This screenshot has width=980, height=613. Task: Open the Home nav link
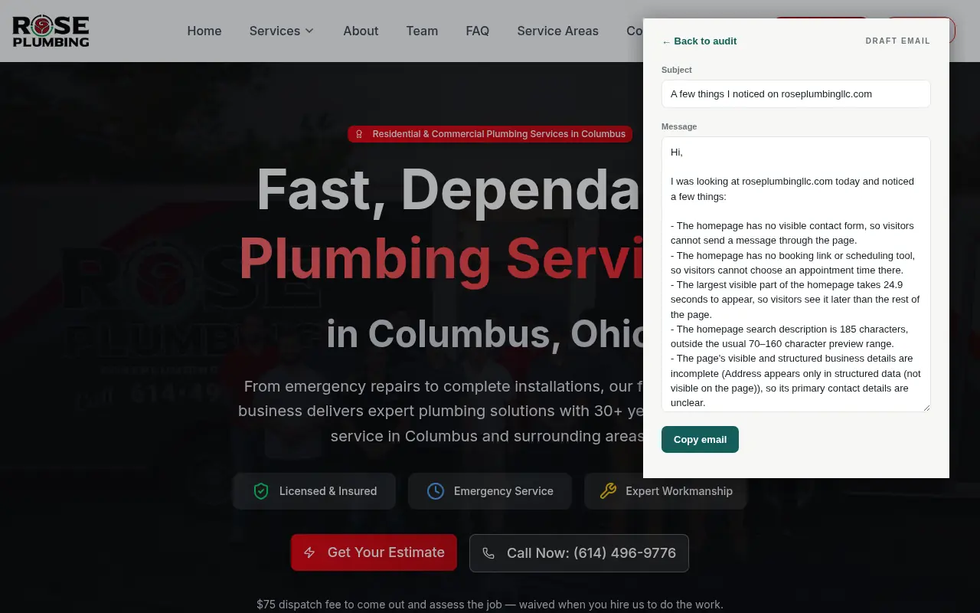pos(204,31)
